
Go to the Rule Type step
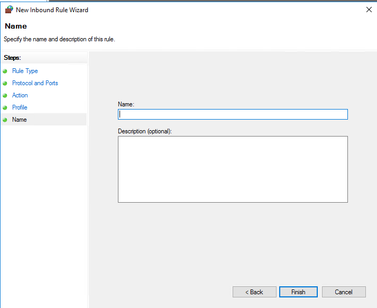25,71
